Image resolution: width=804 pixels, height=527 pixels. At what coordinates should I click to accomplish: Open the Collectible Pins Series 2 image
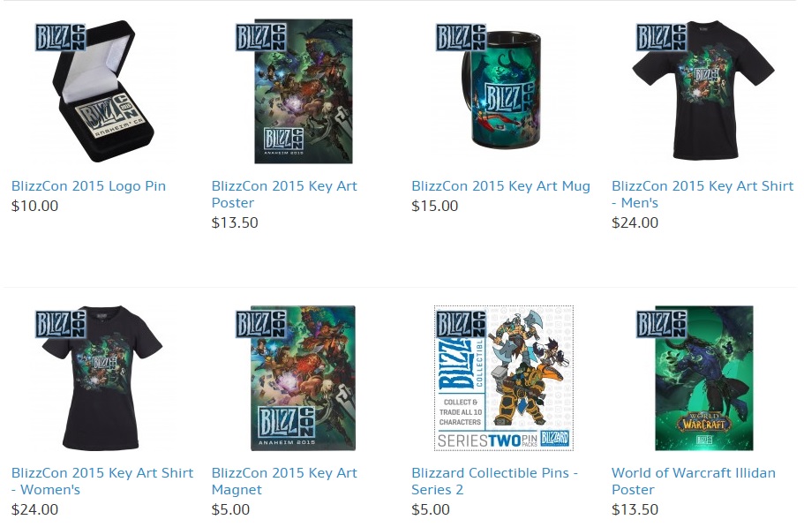coord(504,379)
